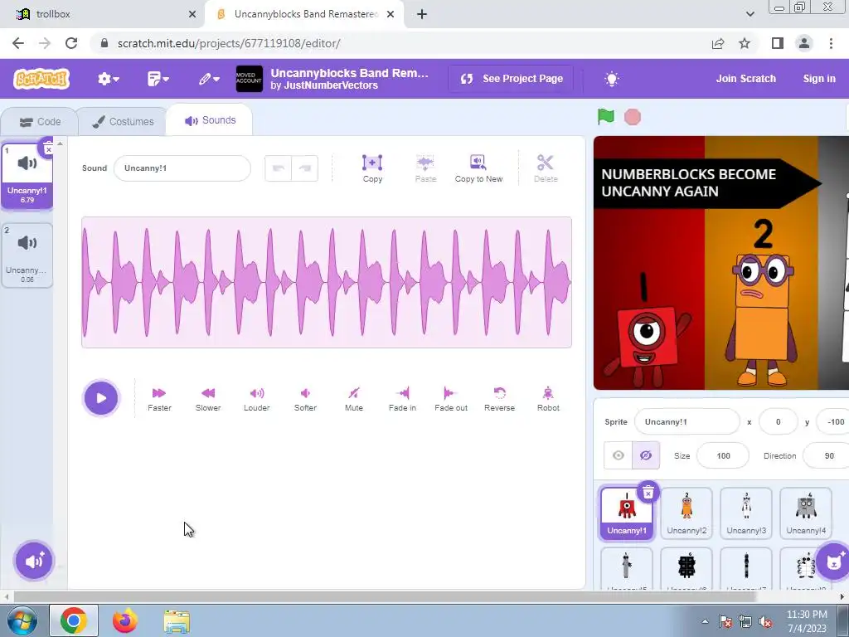Apply the Mute effect
The height and width of the screenshot is (637, 849).
tap(353, 399)
